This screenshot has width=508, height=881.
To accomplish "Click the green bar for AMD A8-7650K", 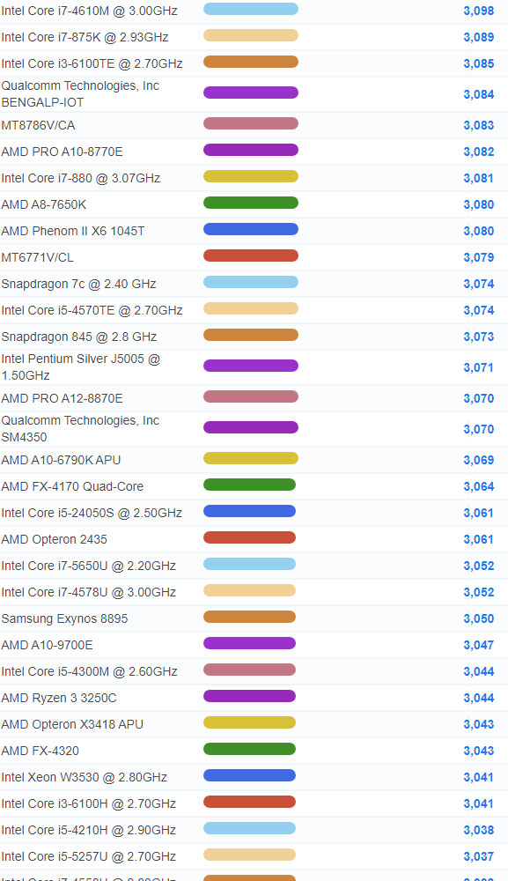I will pos(250,203).
